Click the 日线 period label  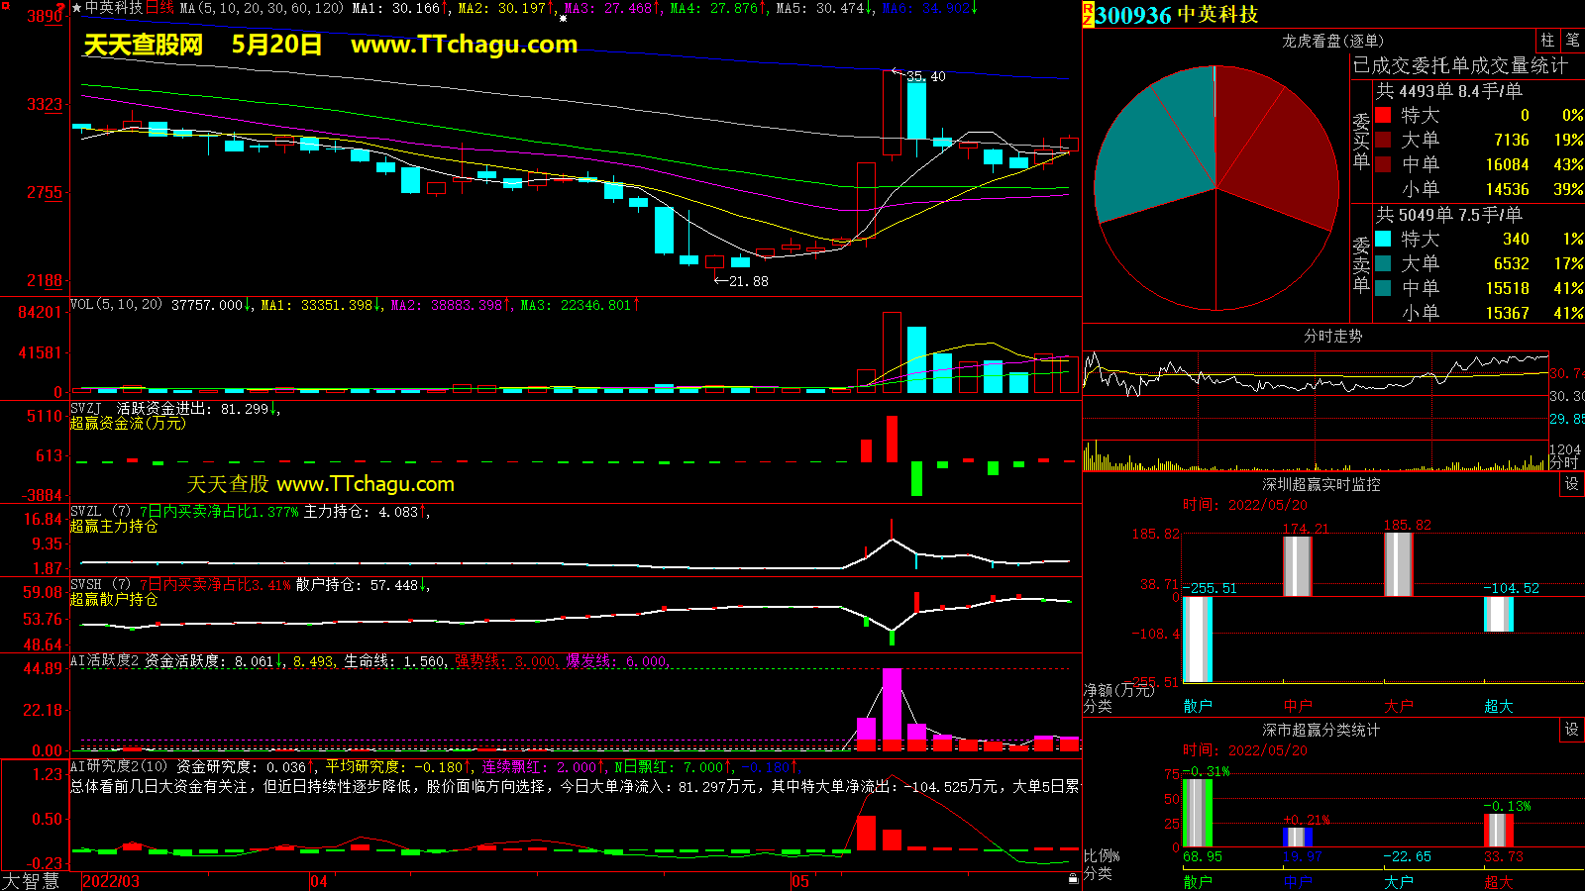click(x=159, y=8)
